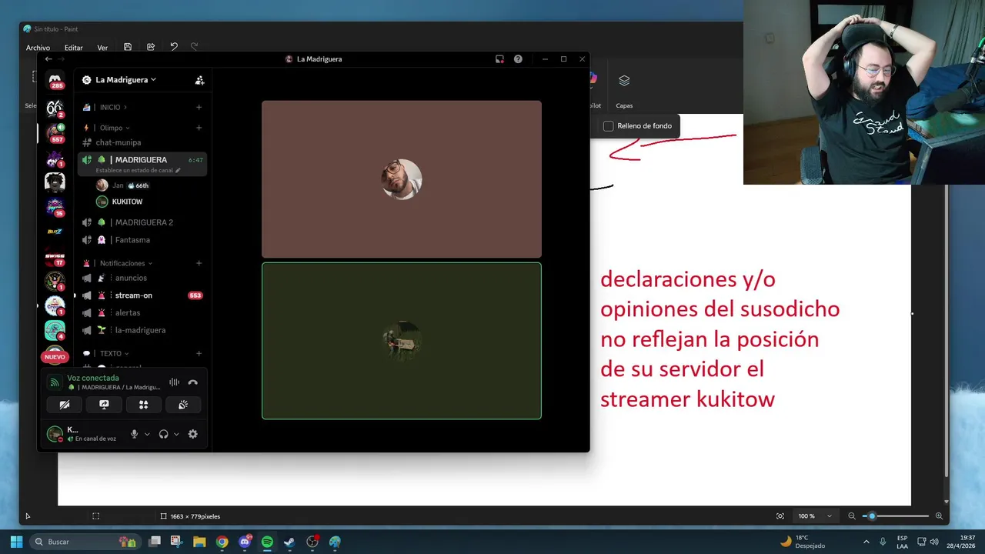
Task: Select the top brown video tile
Action: coord(402,179)
